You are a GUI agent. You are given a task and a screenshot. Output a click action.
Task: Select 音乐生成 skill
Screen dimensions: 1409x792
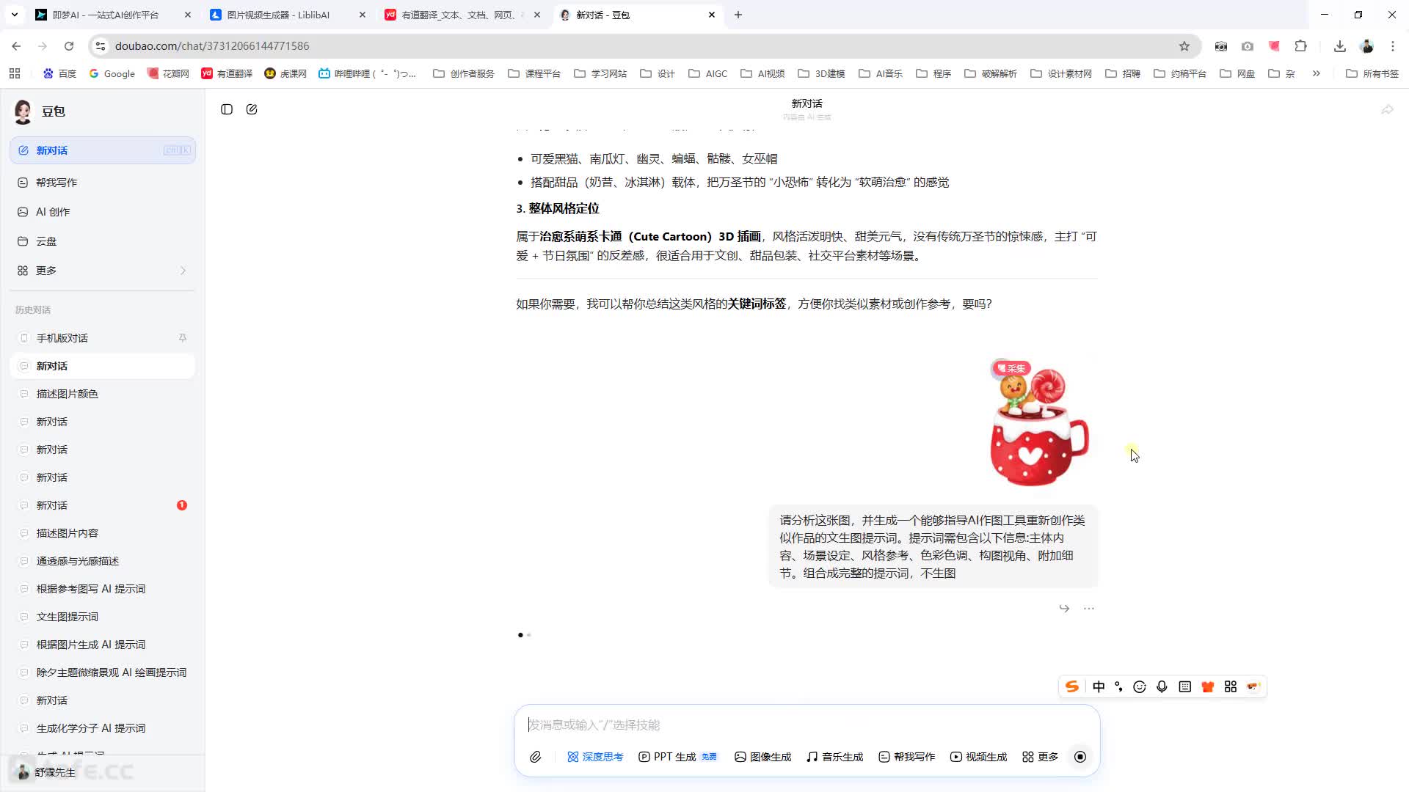tap(834, 757)
